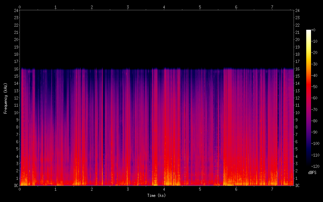Screen dimensions: 323x202
Task: Click the 20 kHz tick on right axis
Action: pos(298,40)
